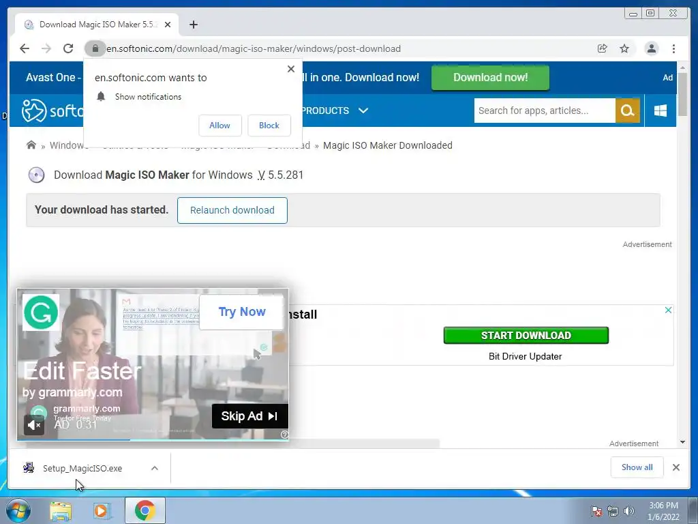This screenshot has height=524, width=698.
Task: Close the Bit Driver Updater ad
Action: click(668, 310)
